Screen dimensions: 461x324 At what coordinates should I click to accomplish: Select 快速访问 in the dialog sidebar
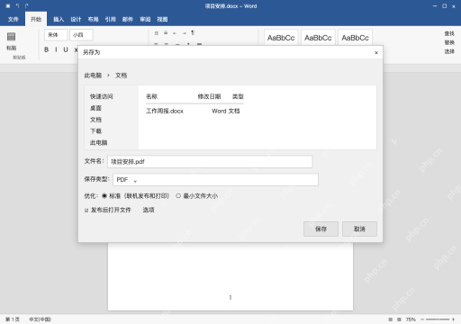pyautogui.click(x=102, y=96)
